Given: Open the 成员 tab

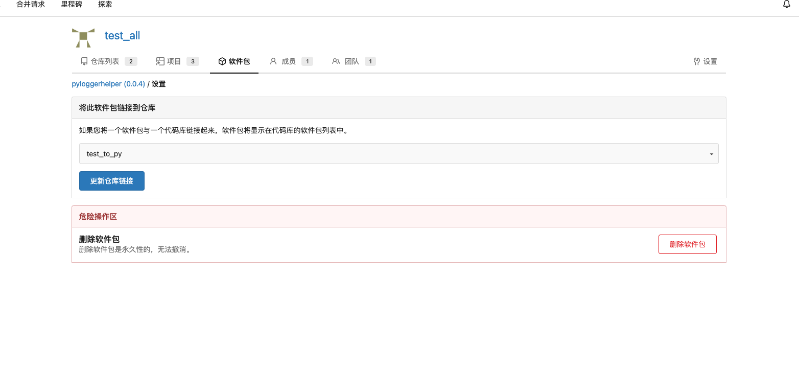Looking at the screenshot, I should 291,61.
